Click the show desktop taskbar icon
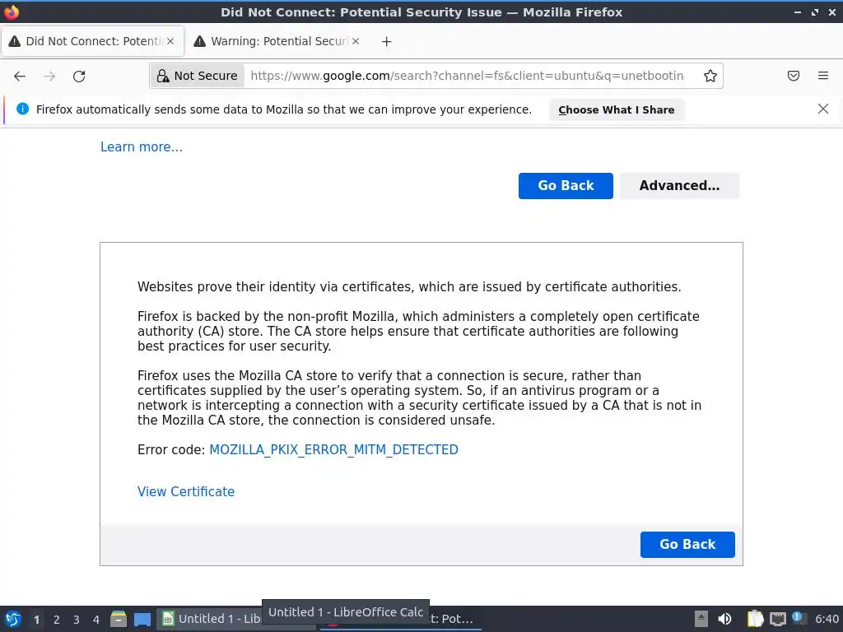 click(142, 619)
